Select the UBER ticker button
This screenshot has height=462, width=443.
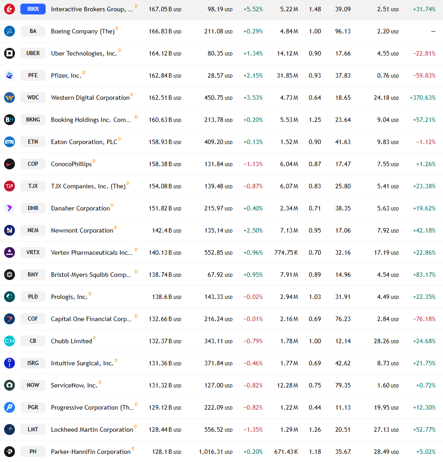(x=33, y=53)
